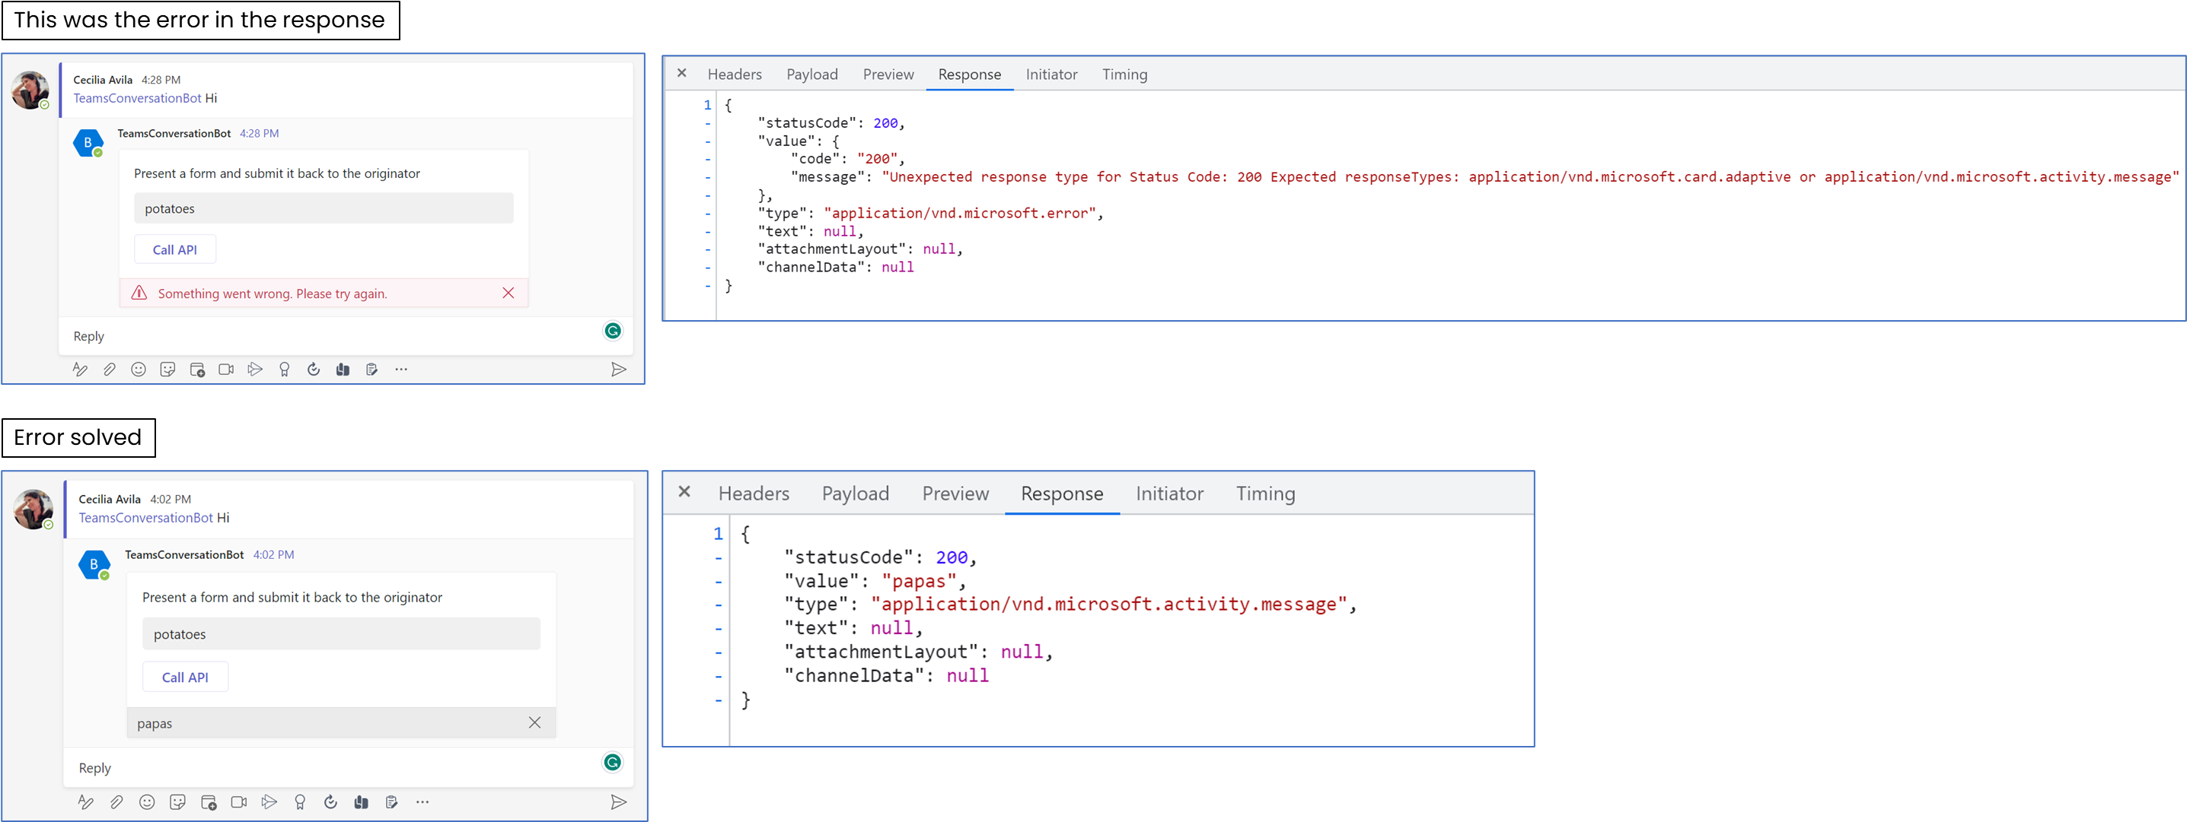Click Schedule meeting icon in the 4:28 PM reply toolbar
Screen dimensions: 2187x822
point(197,369)
